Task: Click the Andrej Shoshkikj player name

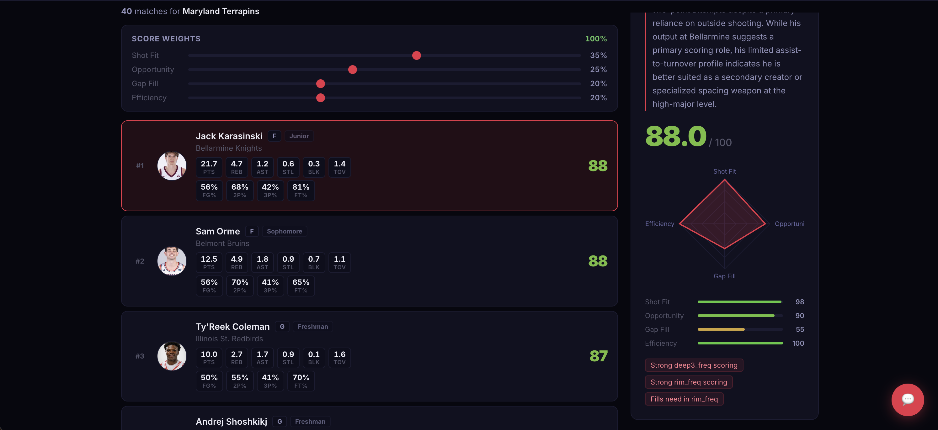Action: click(231, 421)
